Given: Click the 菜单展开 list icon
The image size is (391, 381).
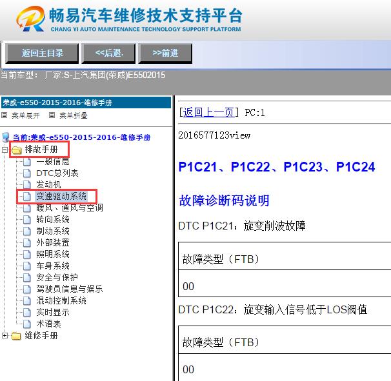Looking at the screenshot, I should [x=5, y=115].
